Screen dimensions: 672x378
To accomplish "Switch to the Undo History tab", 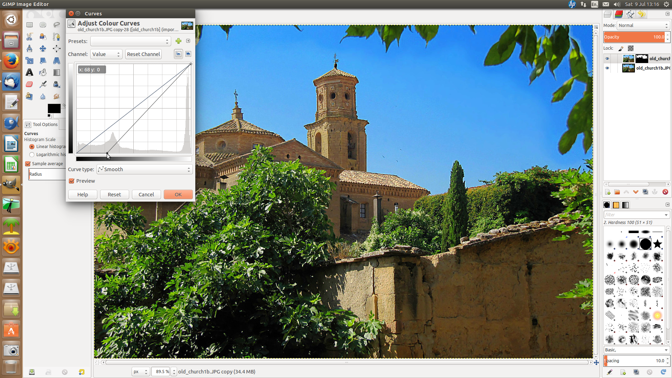I will (x=641, y=14).
